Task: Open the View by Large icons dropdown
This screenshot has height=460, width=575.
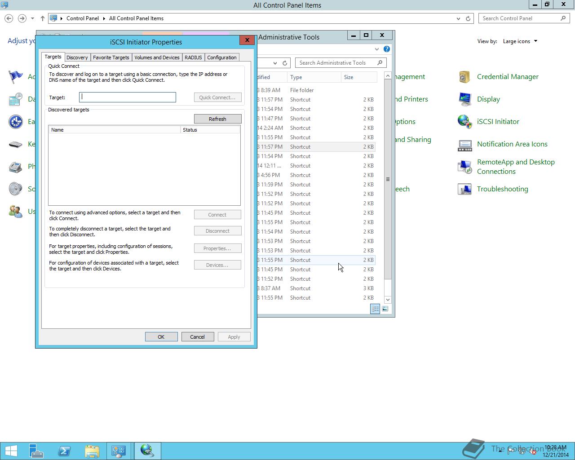Action: pyautogui.click(x=520, y=41)
